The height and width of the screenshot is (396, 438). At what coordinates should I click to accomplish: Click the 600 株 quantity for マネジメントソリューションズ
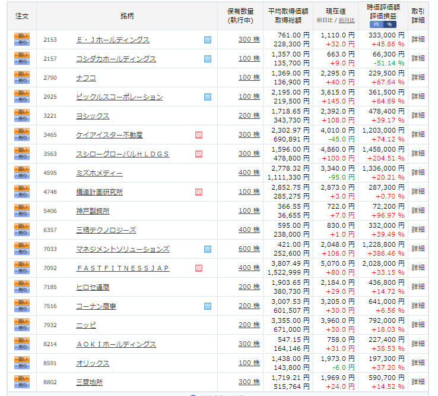tap(249, 249)
